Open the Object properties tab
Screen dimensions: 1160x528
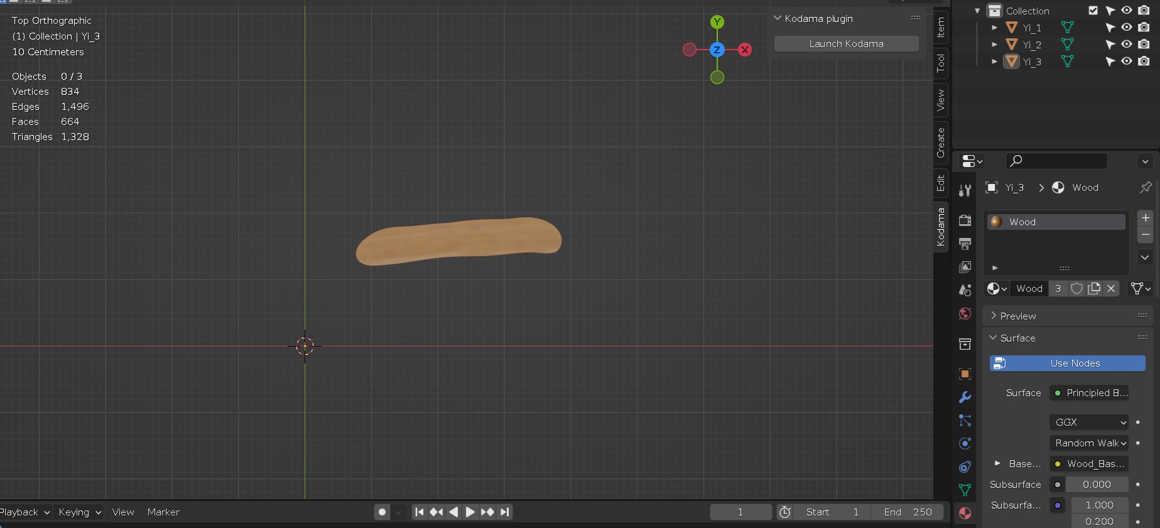965,374
